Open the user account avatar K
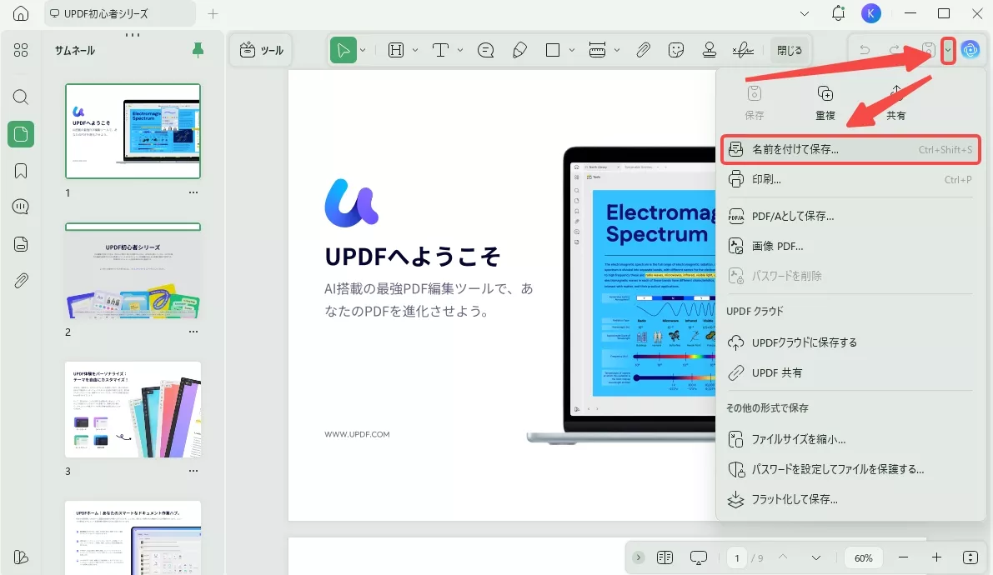Viewport: 993px width, 575px height. click(x=870, y=13)
